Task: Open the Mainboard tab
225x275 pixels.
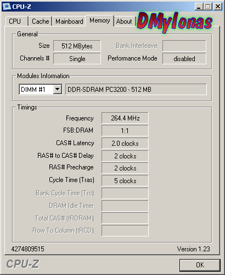Action: (69, 21)
